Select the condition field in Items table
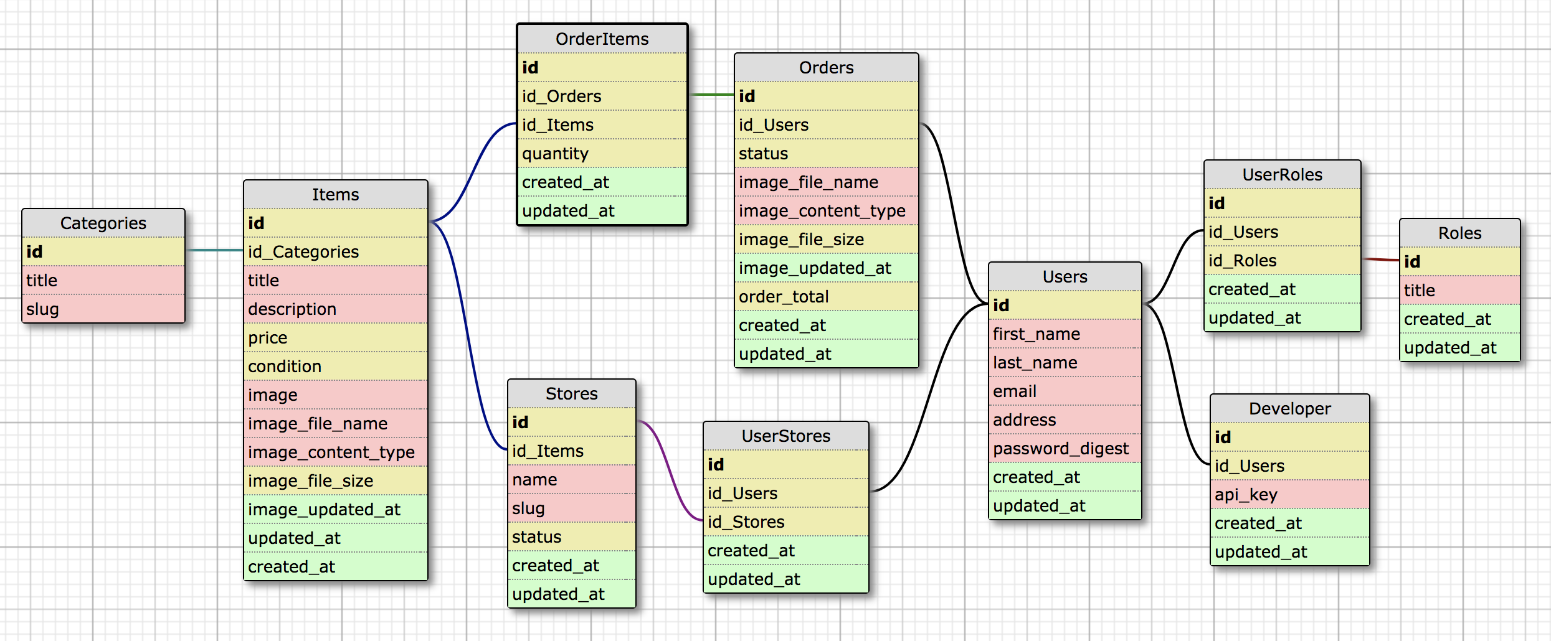 tap(336, 366)
